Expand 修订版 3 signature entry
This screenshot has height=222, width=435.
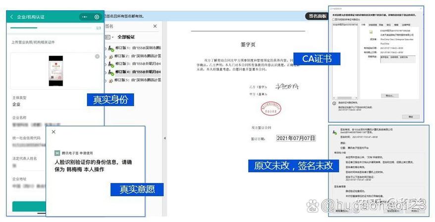(x=106, y=64)
